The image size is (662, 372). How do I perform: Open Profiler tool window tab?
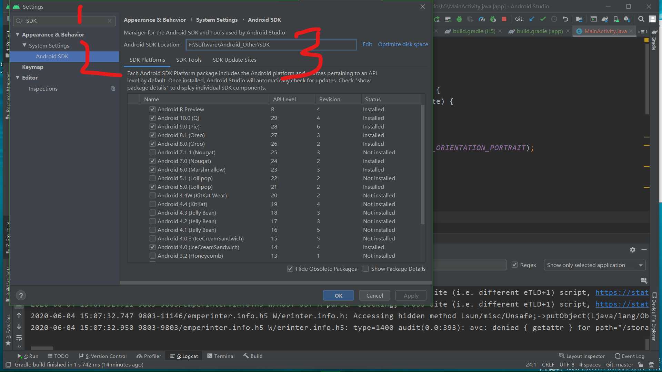click(x=149, y=356)
